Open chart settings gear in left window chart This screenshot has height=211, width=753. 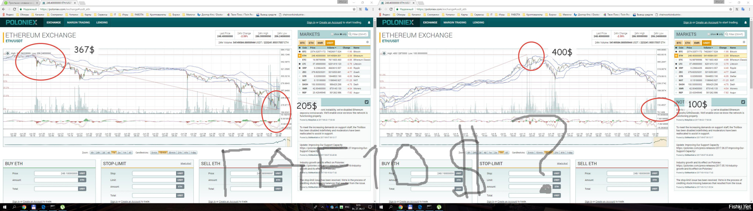[8, 53]
